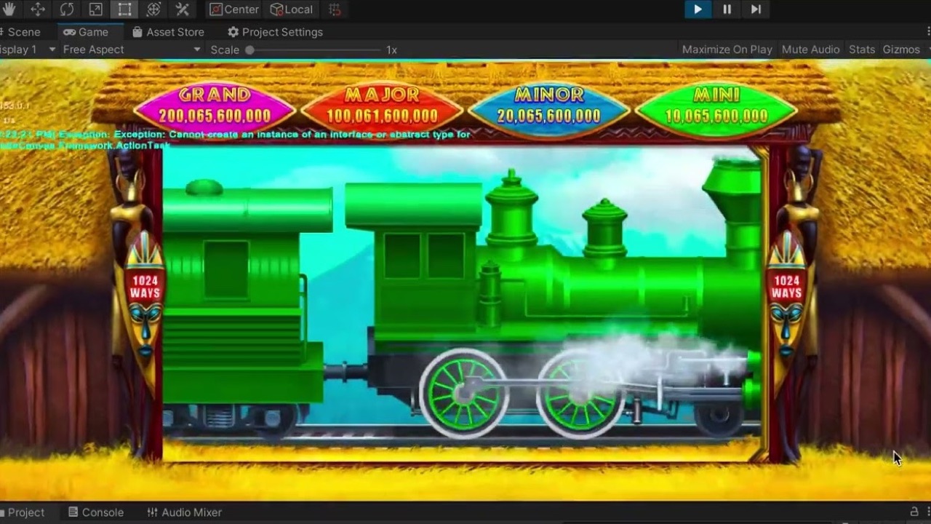Screen dimensions: 931x524
Task: Open the custom editor tools
Action: (183, 9)
